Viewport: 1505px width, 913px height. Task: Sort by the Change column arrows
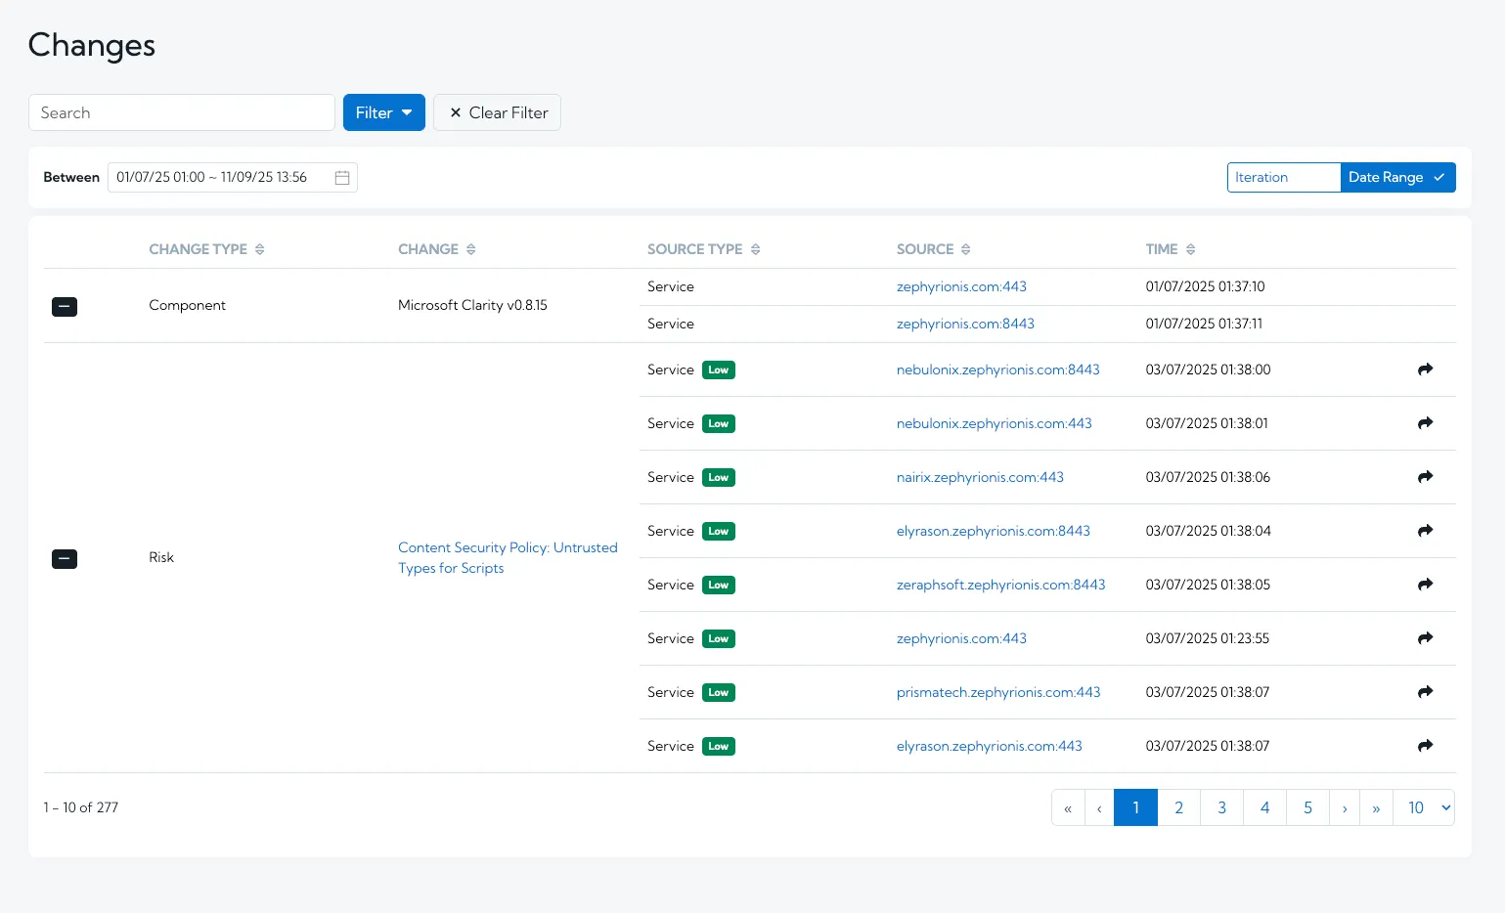click(x=471, y=249)
